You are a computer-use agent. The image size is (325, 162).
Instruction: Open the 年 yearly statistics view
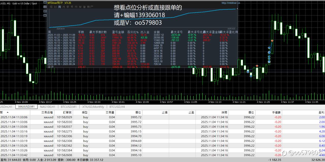tap(72, 7)
